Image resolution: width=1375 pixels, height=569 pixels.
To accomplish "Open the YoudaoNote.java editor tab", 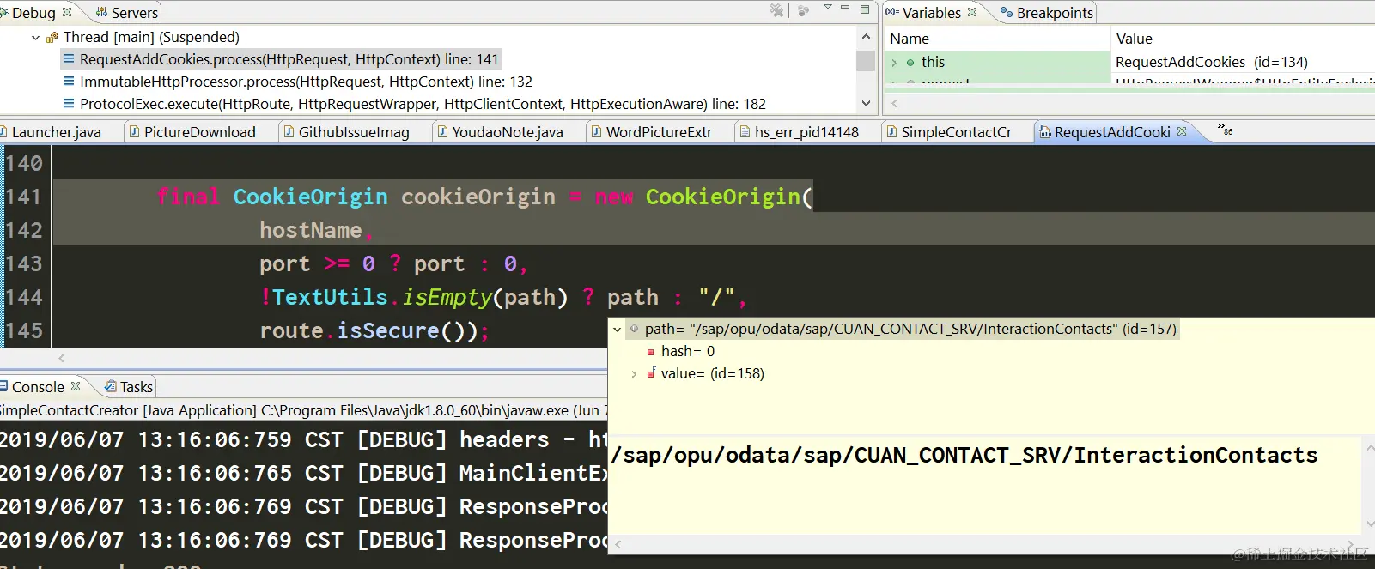I will pyautogui.click(x=507, y=132).
